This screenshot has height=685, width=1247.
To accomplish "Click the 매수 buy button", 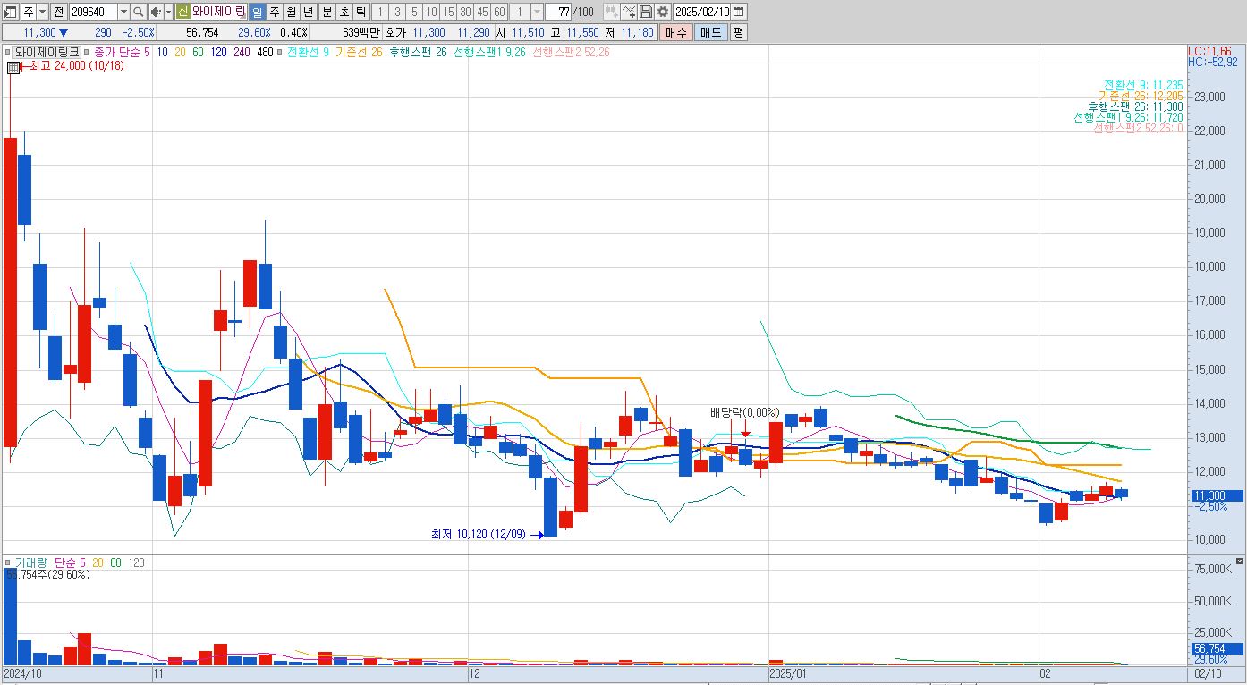I will click(x=675, y=32).
